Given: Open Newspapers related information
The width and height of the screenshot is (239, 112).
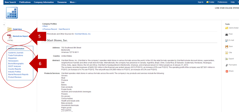Looking at the screenshot, I should coord(13,61).
